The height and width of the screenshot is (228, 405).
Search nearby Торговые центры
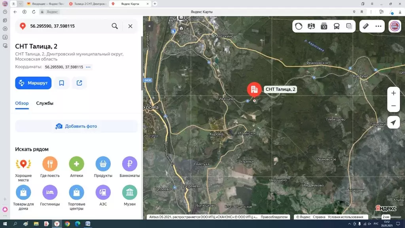[x=76, y=198]
